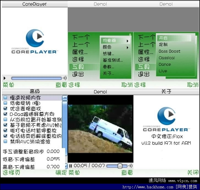Image resolution: width=200 pixels, height=190 pixels.
Task: Click the 高级 screen title
Action: click(35, 92)
